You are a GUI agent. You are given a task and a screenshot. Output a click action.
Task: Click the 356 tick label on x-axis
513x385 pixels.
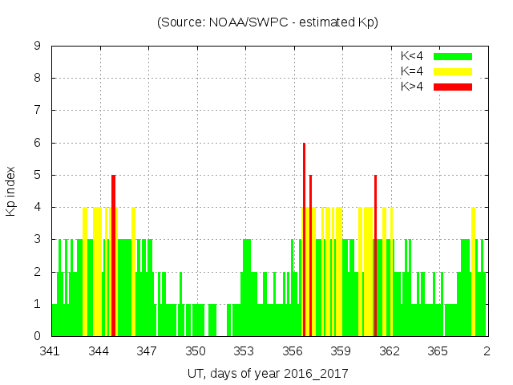[293, 351]
